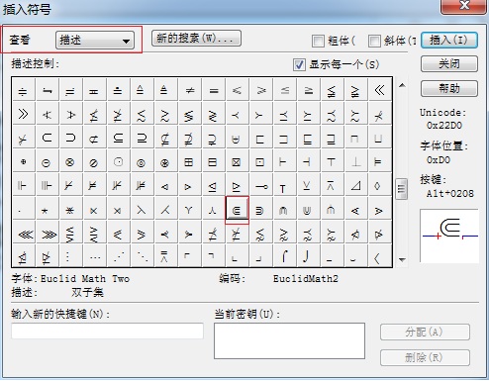489x381 pixels.
Task: Select the circled slash (⊘) symbol
Action: [x=94, y=162]
